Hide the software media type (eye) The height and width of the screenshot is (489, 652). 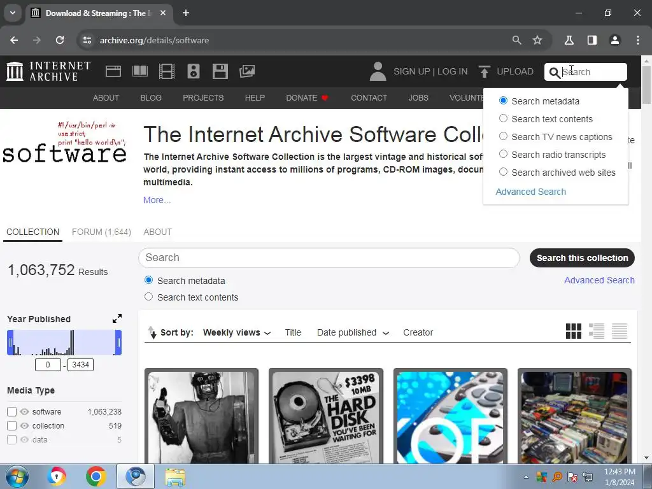[25, 412]
